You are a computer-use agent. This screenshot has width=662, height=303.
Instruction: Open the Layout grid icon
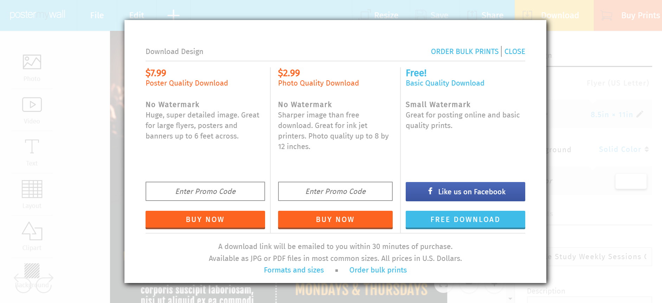pos(32,189)
